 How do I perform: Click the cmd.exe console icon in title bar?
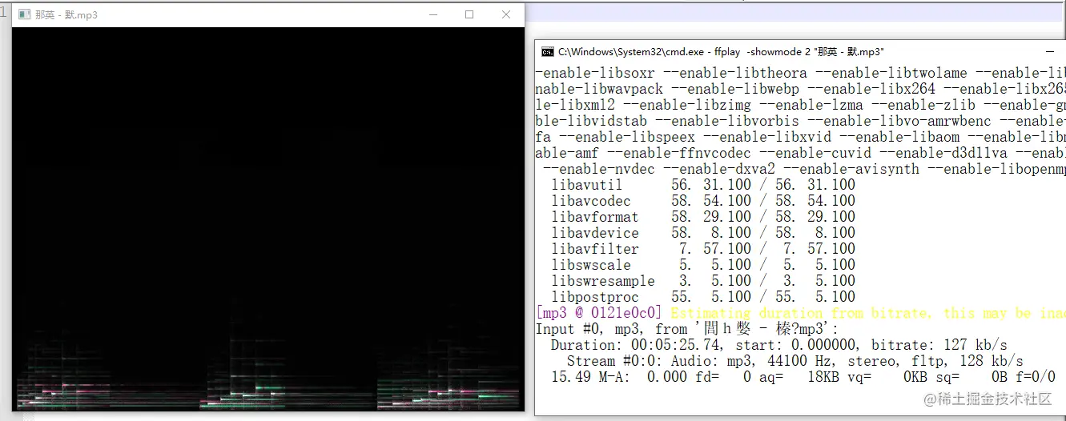pyautogui.click(x=548, y=51)
